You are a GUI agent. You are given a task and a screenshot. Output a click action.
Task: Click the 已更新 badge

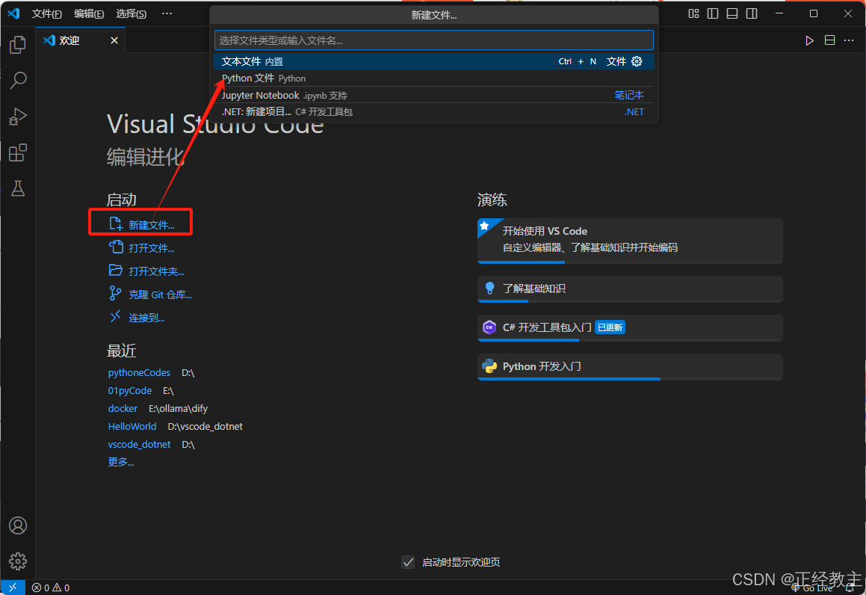(x=610, y=327)
